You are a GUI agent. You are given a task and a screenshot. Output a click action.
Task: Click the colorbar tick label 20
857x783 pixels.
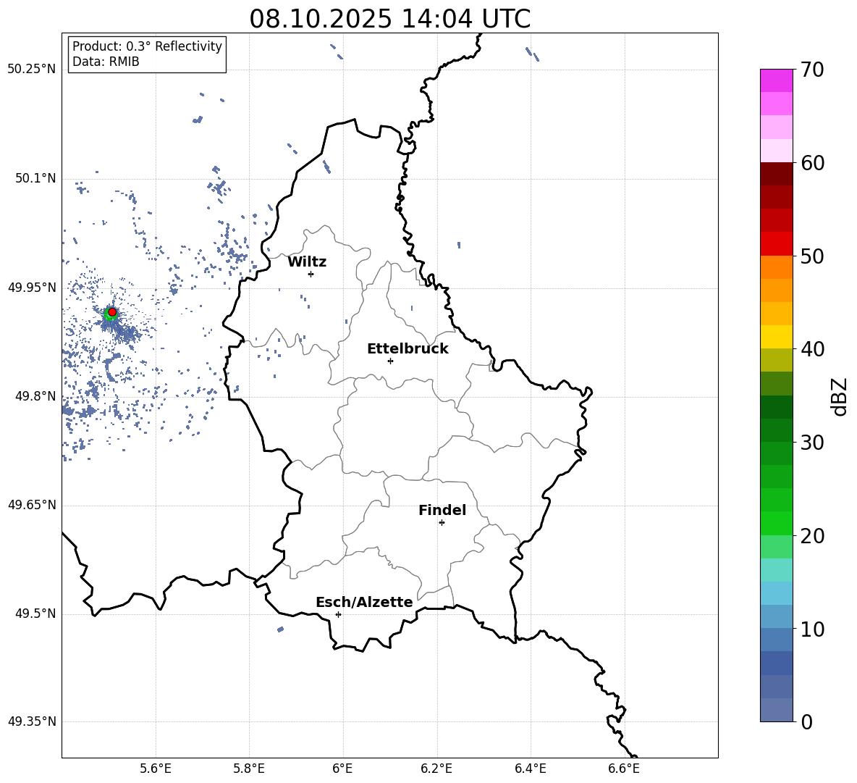pyautogui.click(x=813, y=536)
